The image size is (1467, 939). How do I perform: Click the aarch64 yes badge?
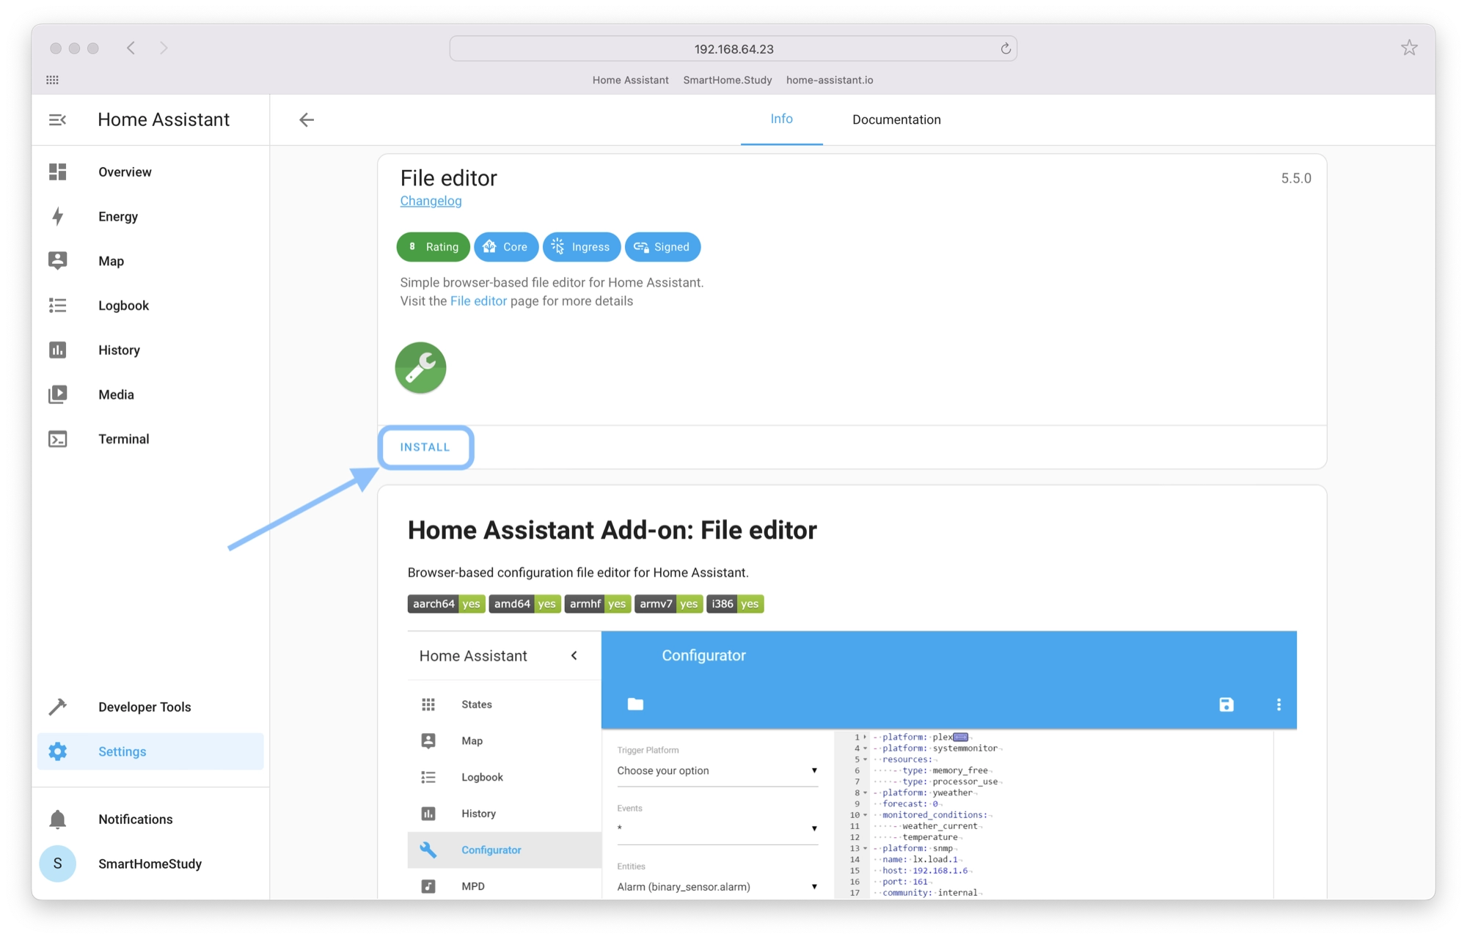pyautogui.click(x=446, y=604)
